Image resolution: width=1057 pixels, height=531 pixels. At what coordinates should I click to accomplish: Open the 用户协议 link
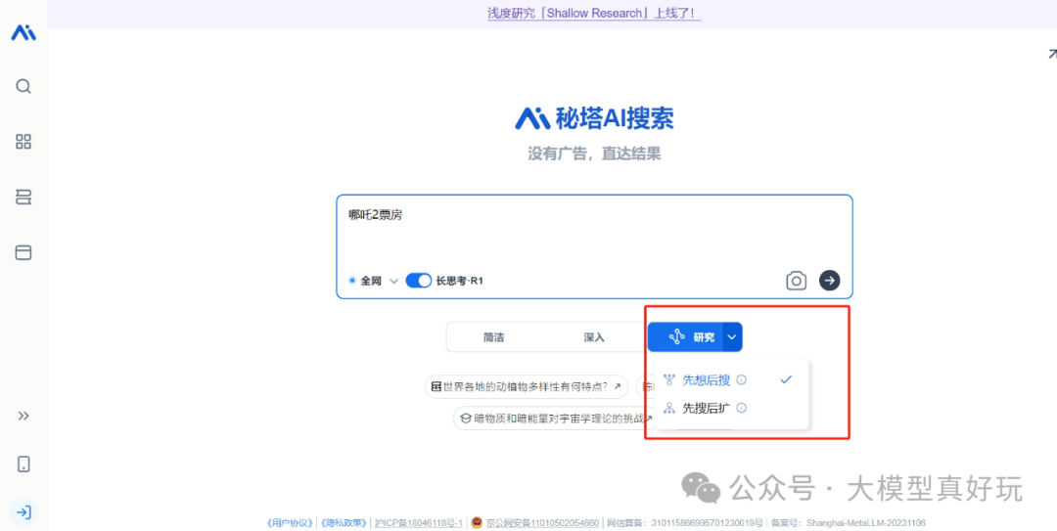[290, 523]
